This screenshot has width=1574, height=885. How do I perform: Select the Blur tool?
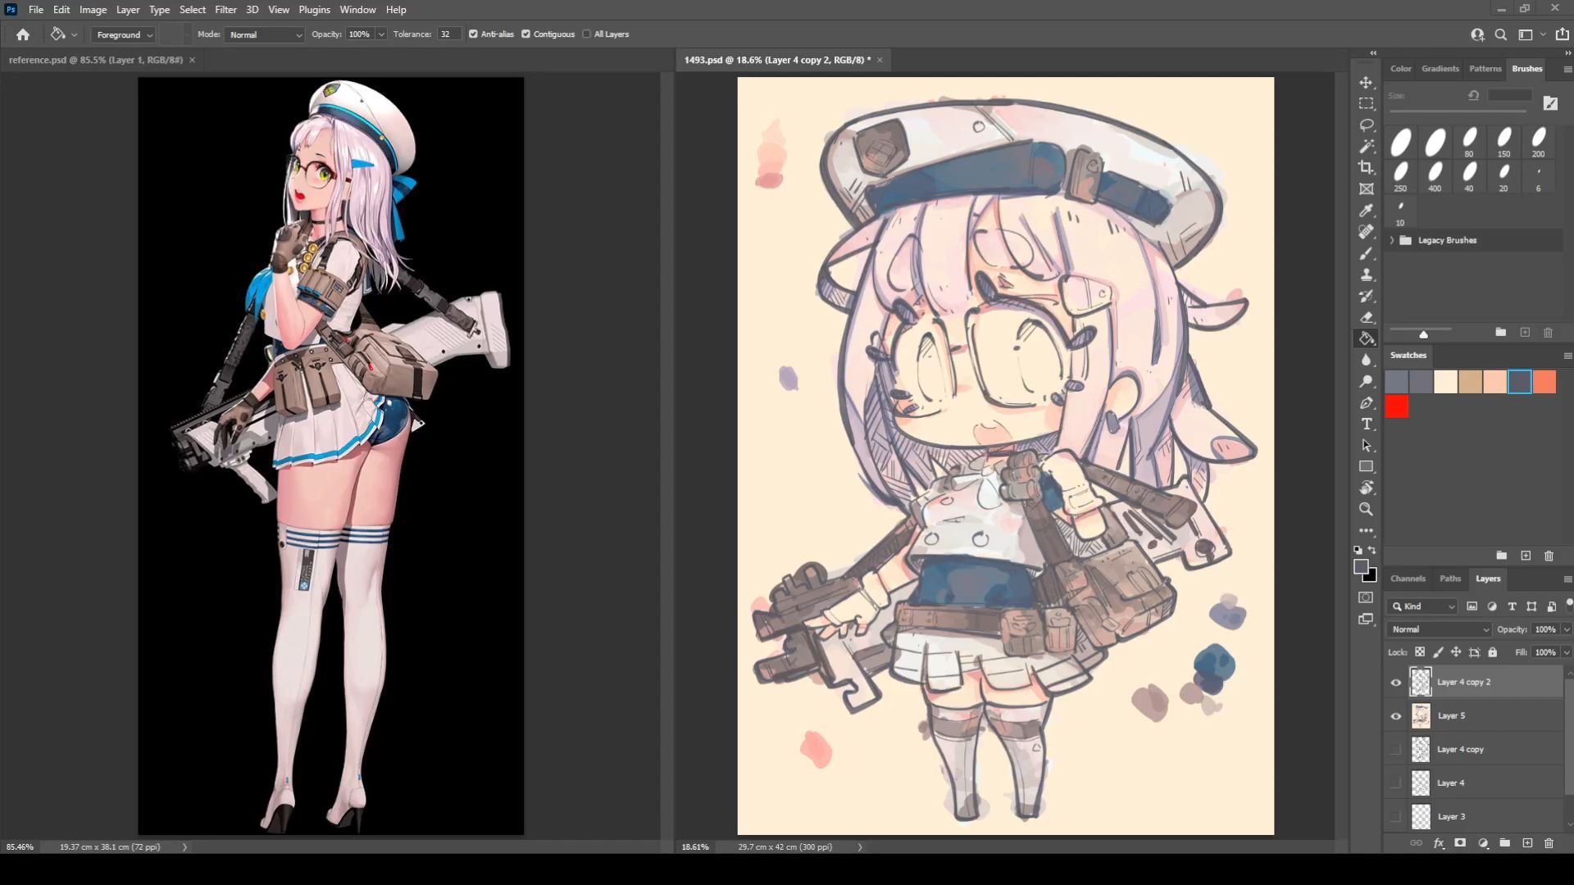pos(1366,360)
